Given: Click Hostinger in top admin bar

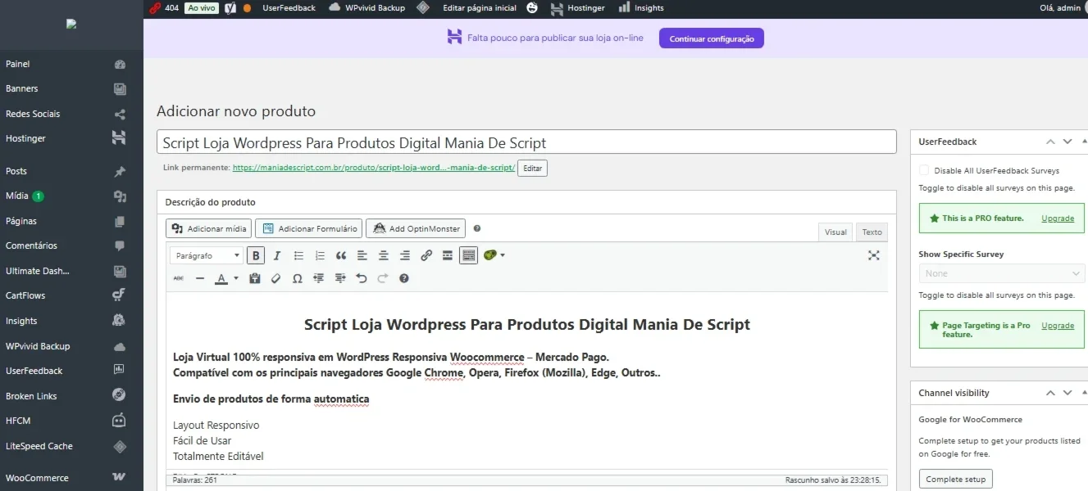Looking at the screenshot, I should click(578, 8).
